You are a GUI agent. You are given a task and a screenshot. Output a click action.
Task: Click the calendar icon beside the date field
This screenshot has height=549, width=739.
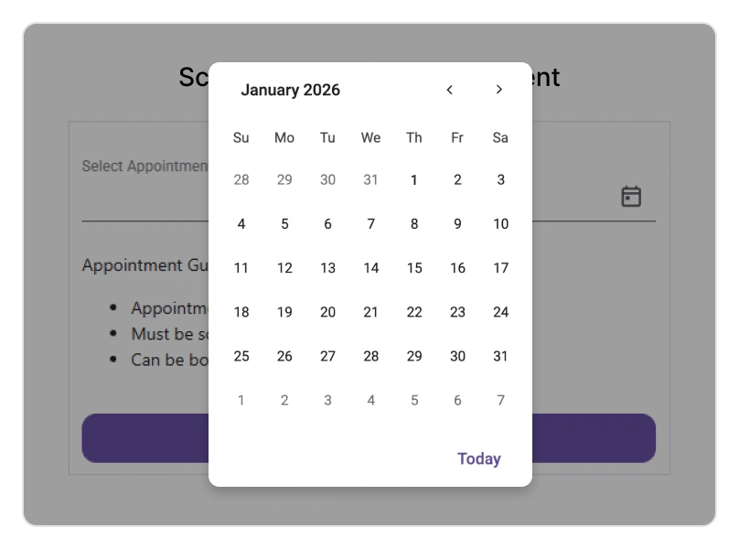click(x=631, y=196)
